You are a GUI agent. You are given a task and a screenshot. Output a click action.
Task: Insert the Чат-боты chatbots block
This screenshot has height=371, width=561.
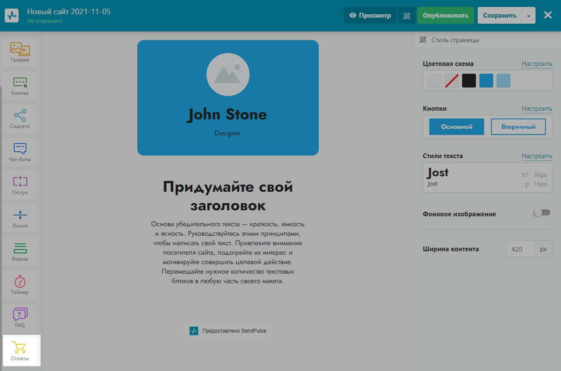[x=20, y=153]
